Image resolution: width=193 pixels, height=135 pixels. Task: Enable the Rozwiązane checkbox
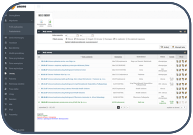(x=103, y=39)
